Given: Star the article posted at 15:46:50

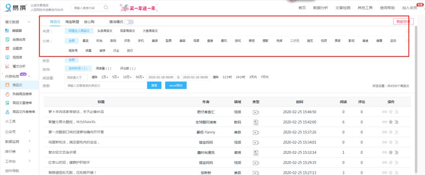Looking at the screenshot, I should pyautogui.click(x=391, y=112).
